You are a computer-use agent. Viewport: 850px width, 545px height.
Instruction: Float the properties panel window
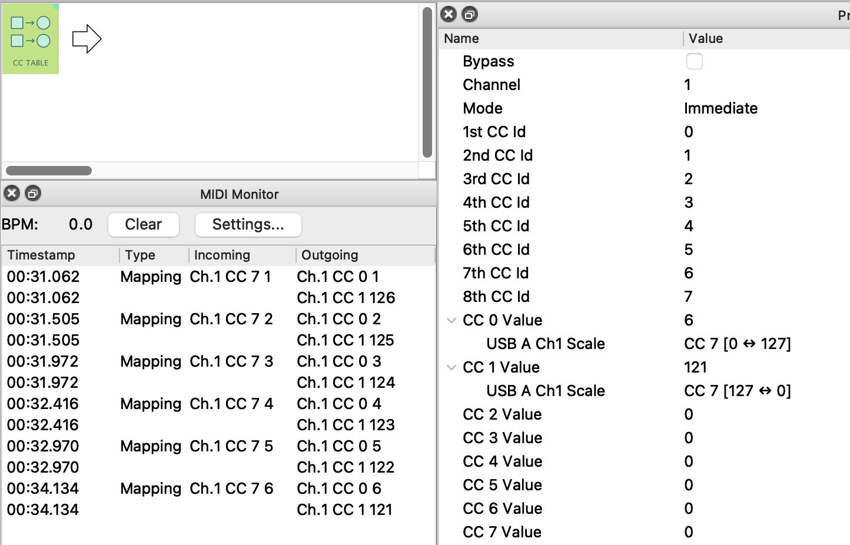[x=470, y=14]
